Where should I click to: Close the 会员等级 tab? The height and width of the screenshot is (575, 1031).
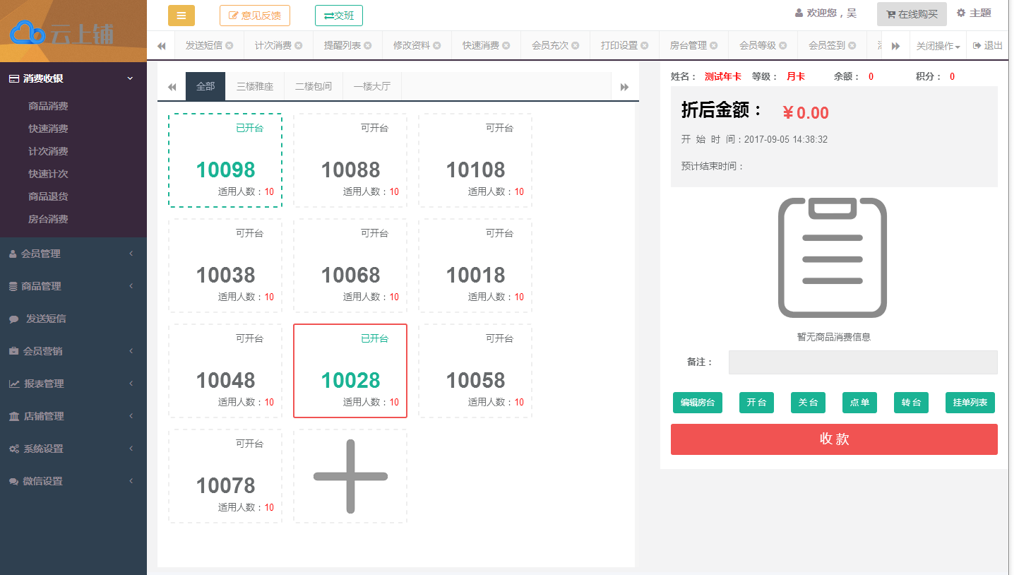(783, 45)
